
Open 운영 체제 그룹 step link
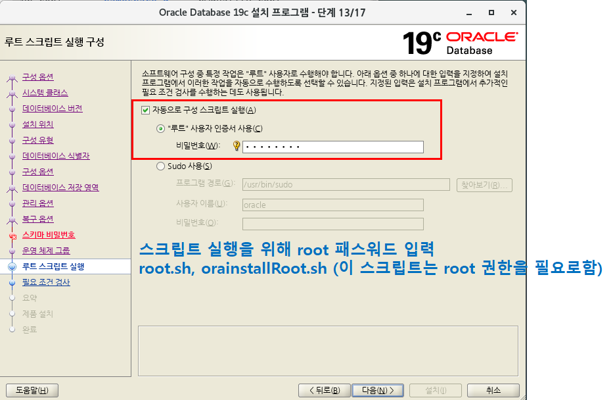pyautogui.click(x=46, y=251)
